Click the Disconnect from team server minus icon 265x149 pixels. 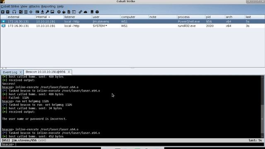point(8,12)
